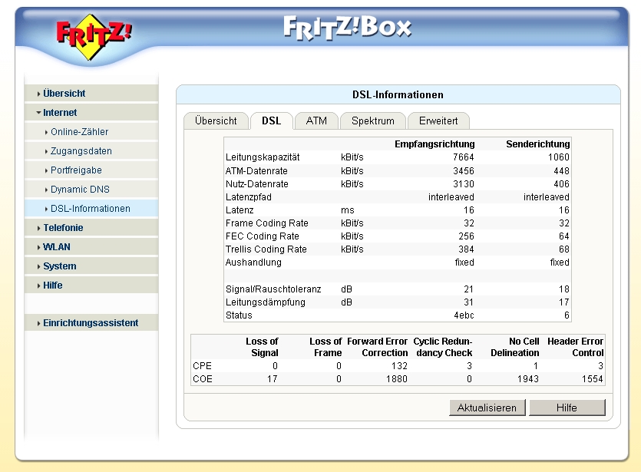641x472 pixels.
Task: Click the DSL-Informationen panel title
Action: click(398, 95)
